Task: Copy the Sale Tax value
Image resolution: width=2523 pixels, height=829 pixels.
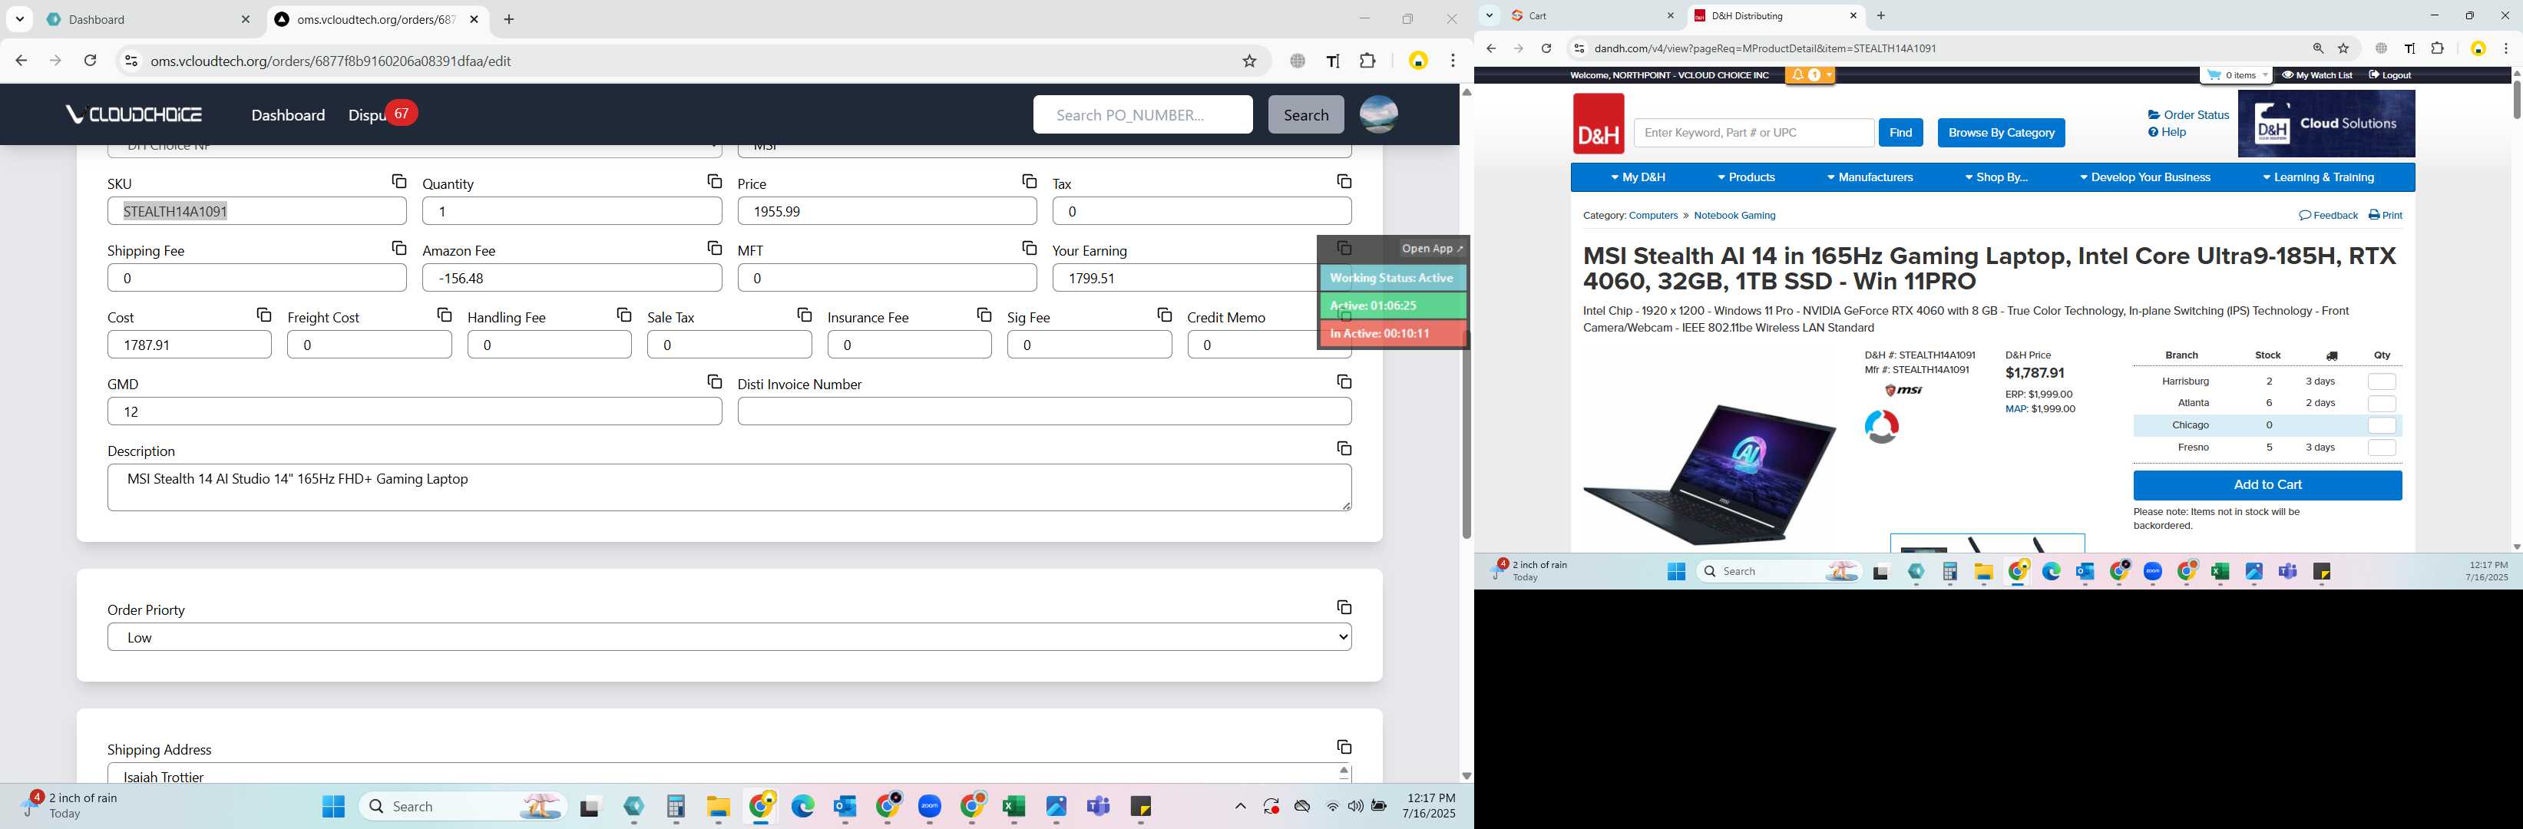Action: (x=804, y=315)
